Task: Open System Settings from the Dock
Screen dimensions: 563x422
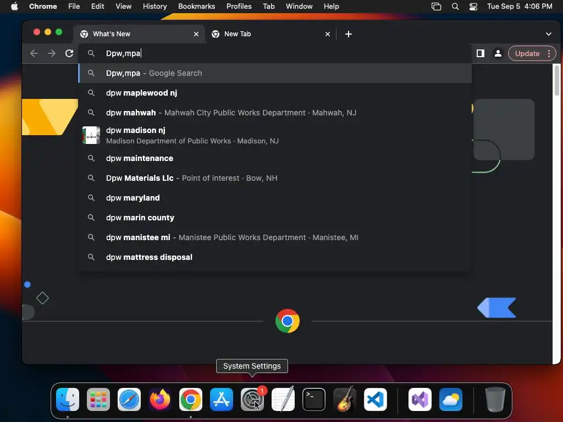Action: pyautogui.click(x=252, y=399)
